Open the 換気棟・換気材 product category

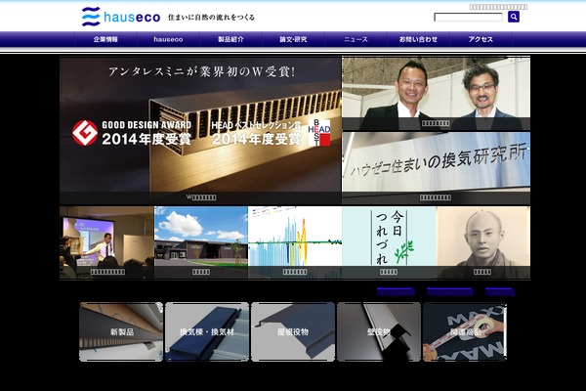point(207,331)
